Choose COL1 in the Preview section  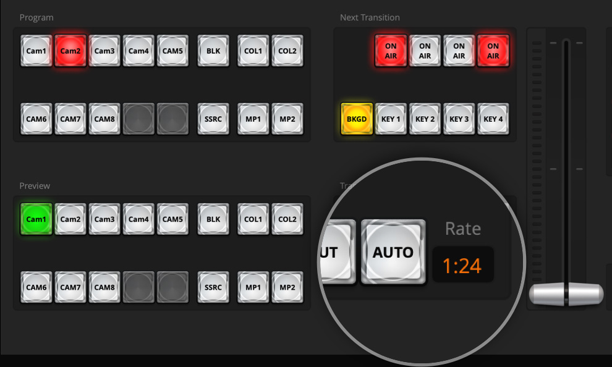[253, 219]
